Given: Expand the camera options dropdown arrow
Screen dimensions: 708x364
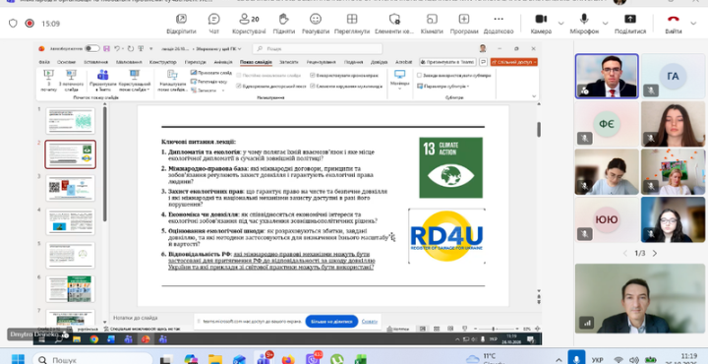Looking at the screenshot, I should point(560,23).
